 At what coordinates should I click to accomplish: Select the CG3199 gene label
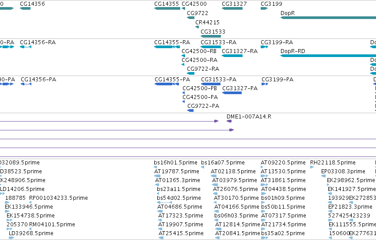tap(271, 4)
